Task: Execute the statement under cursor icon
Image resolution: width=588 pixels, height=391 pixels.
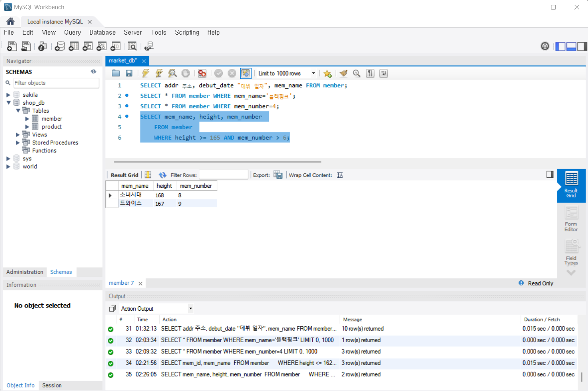Action: [159, 73]
